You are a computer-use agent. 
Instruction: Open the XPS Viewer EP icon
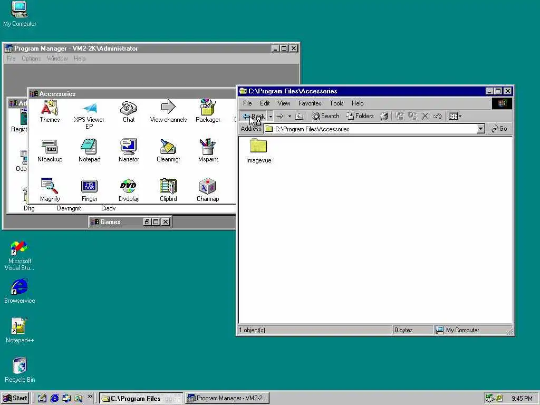click(x=89, y=114)
